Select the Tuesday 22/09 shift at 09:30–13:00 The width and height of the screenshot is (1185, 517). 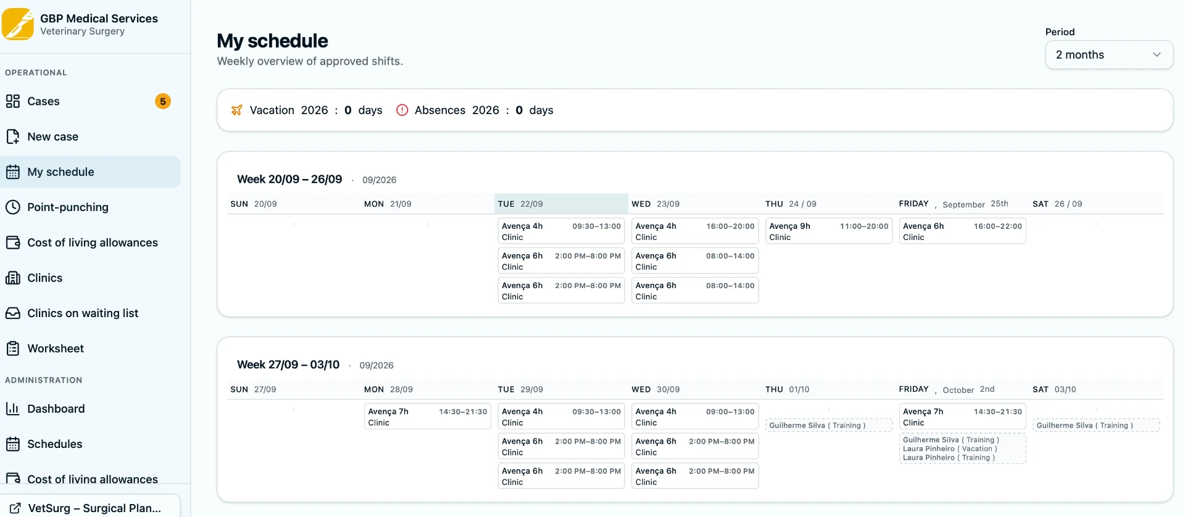click(x=561, y=231)
